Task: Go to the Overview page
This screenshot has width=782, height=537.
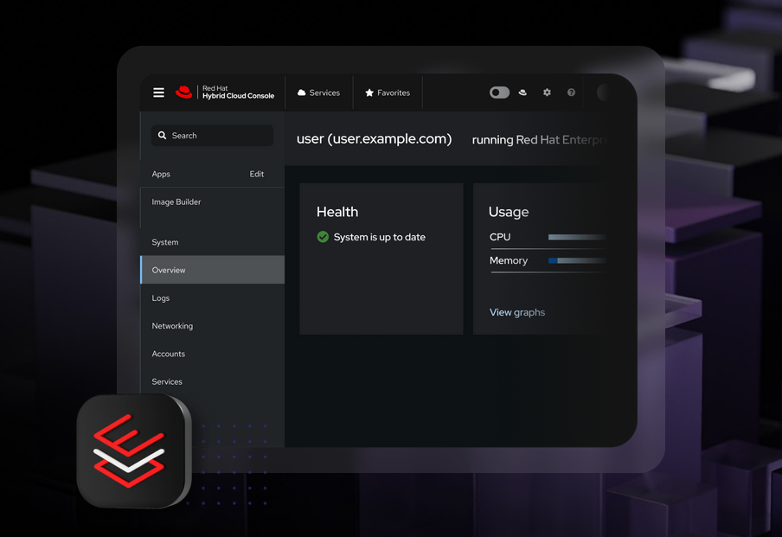Action: point(213,270)
